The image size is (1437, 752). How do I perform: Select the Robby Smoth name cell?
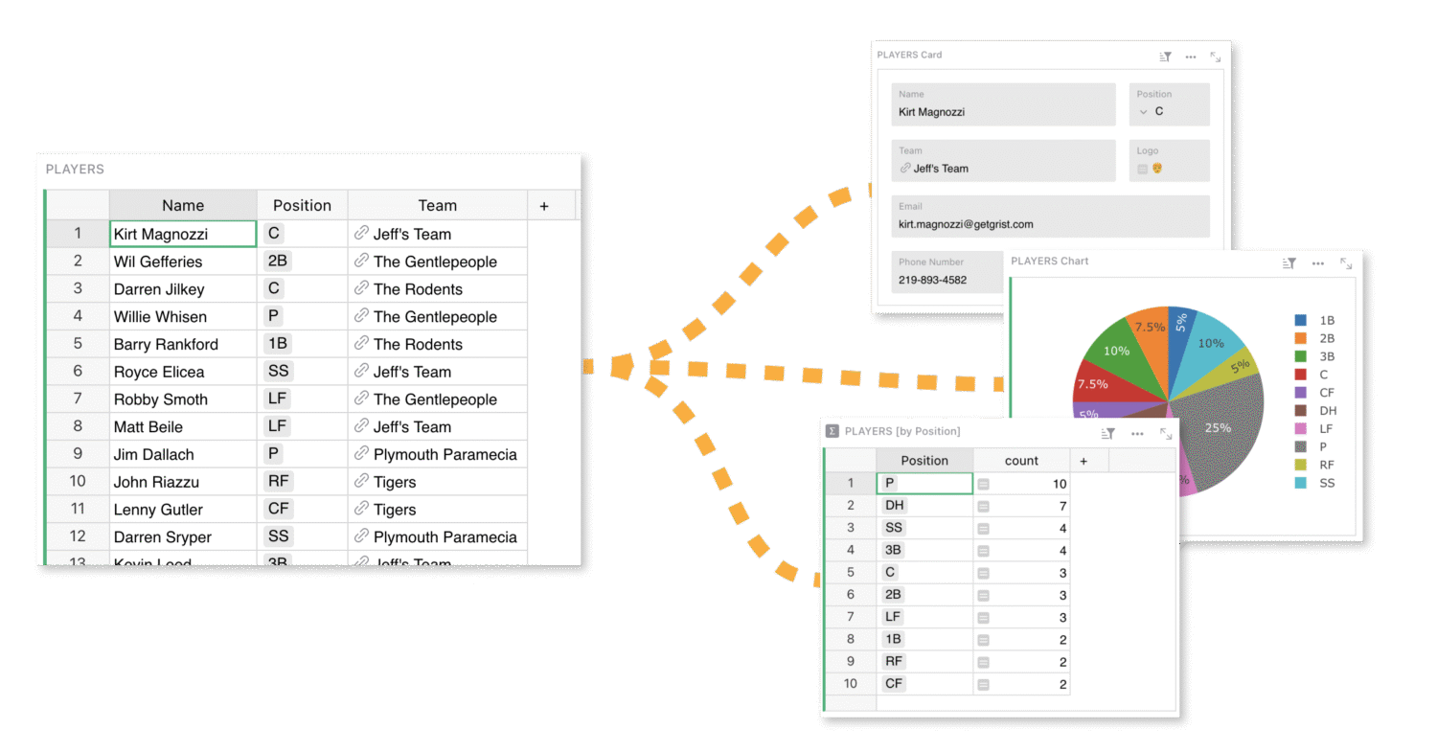(183, 399)
